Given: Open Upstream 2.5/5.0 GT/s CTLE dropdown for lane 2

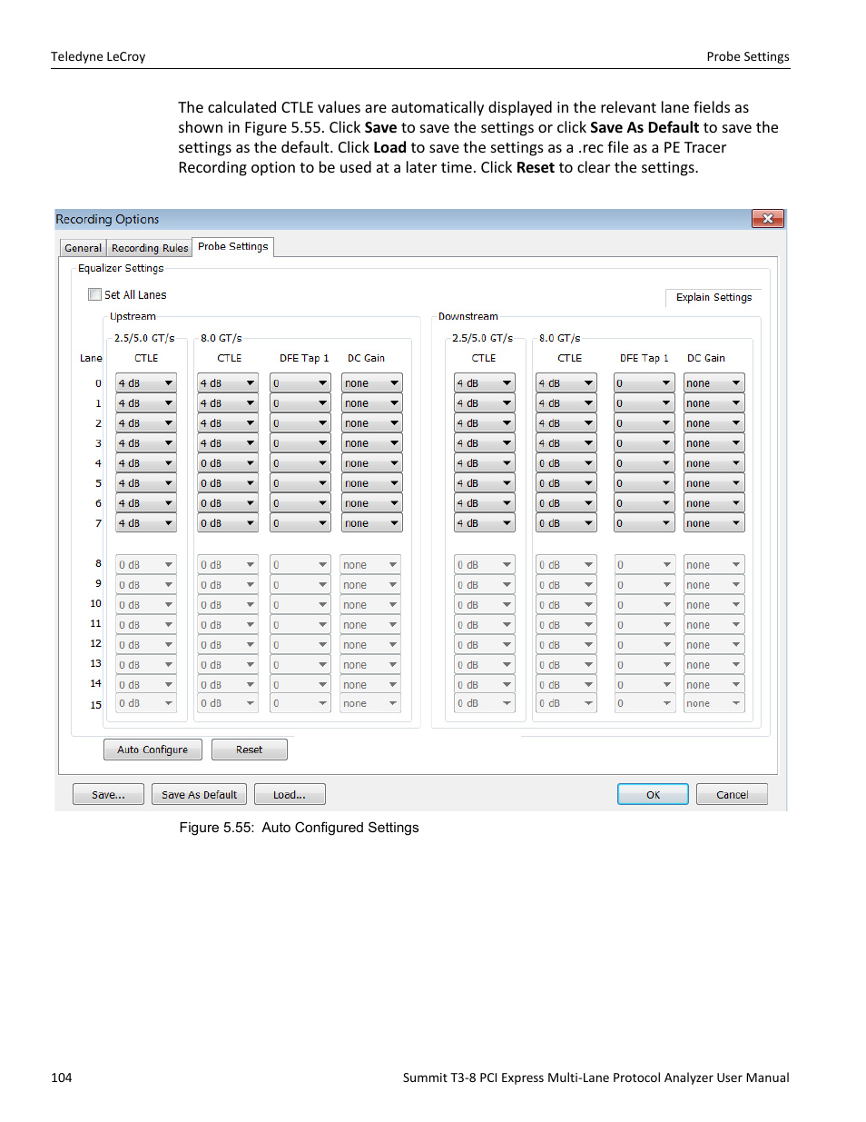Looking at the screenshot, I should pos(145,423).
